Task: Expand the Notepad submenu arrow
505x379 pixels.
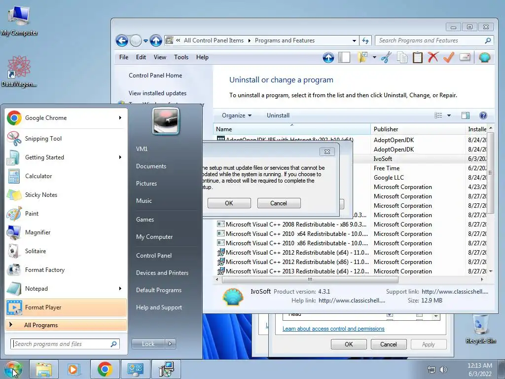Action: click(x=120, y=288)
